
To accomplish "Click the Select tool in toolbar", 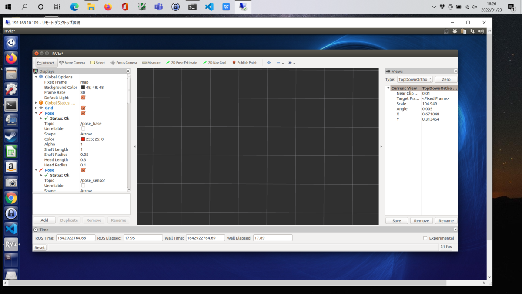I will 97,63.
